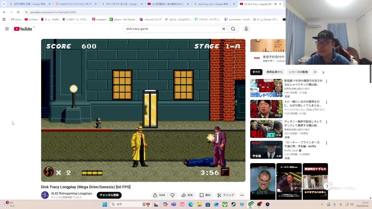
Task: Open the Windows Start button
Action: click(x=105, y=204)
